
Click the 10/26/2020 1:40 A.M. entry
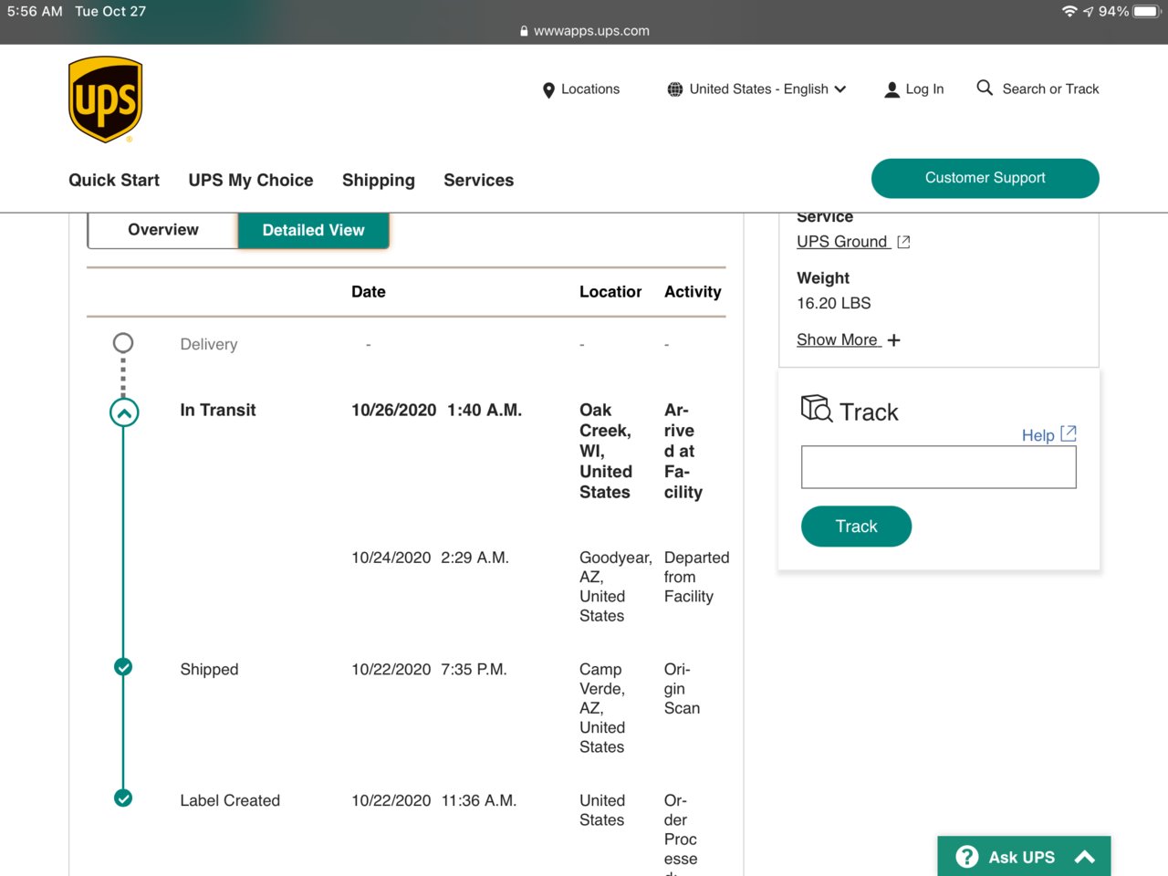click(x=437, y=411)
